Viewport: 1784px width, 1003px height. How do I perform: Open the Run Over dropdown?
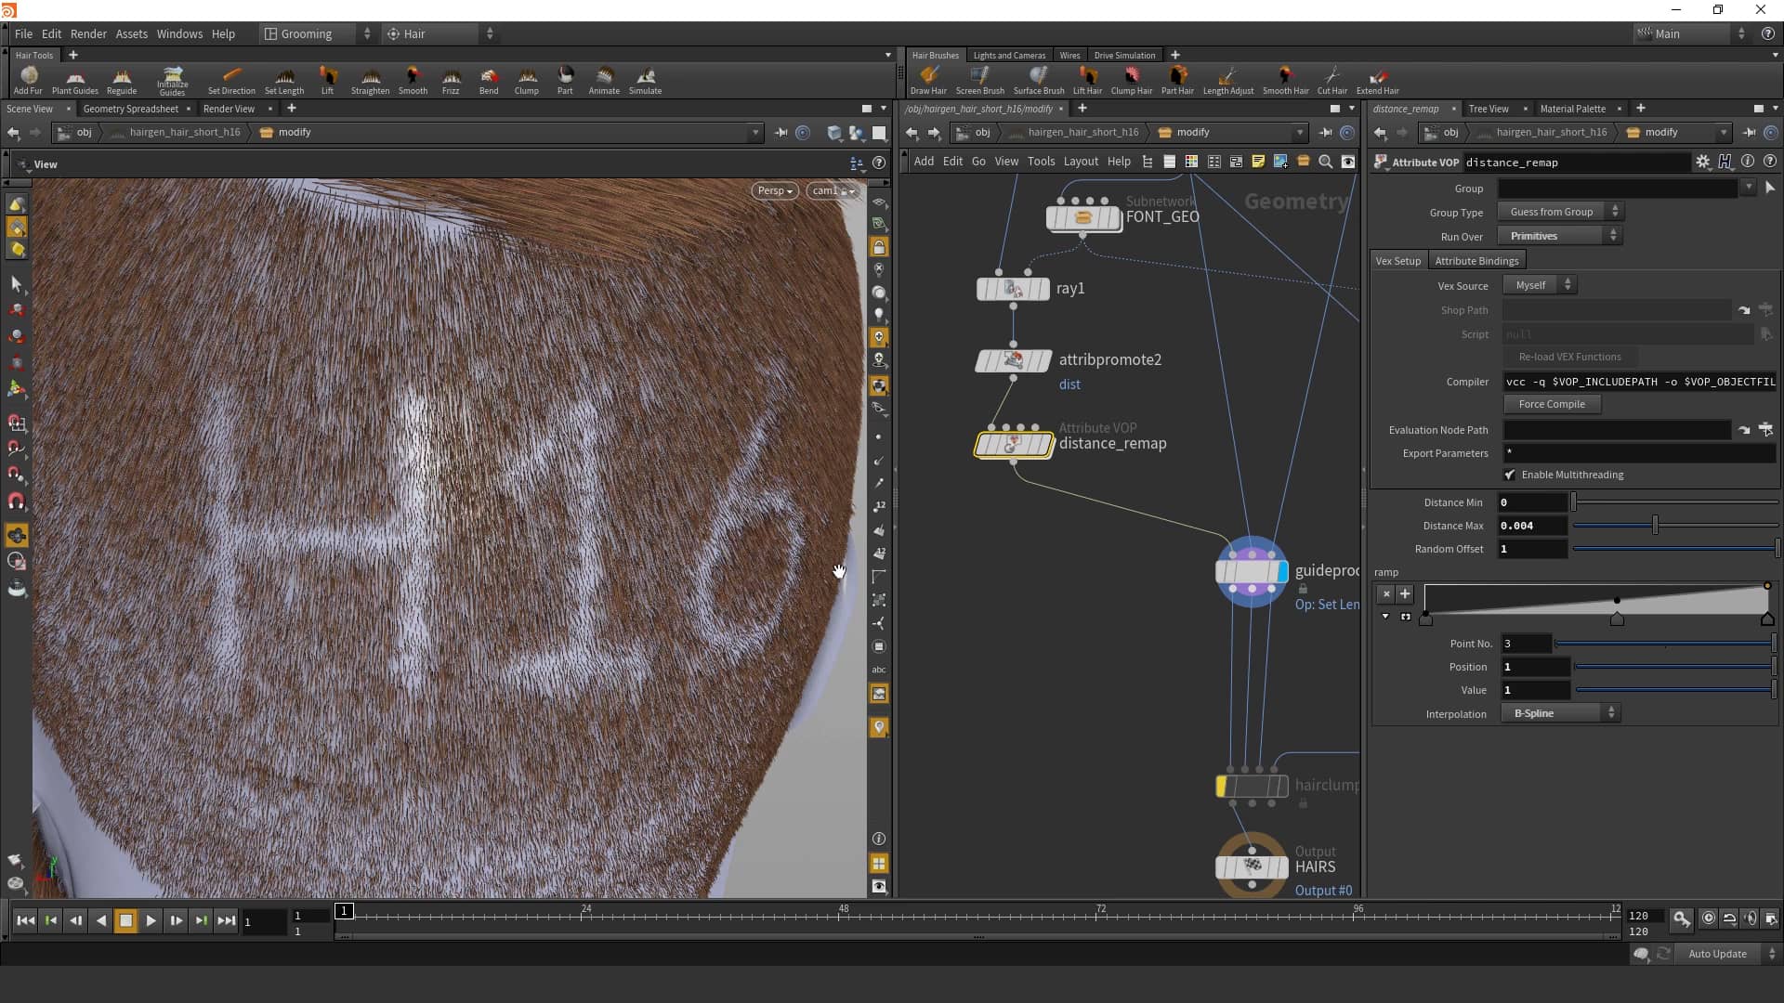pos(1560,236)
